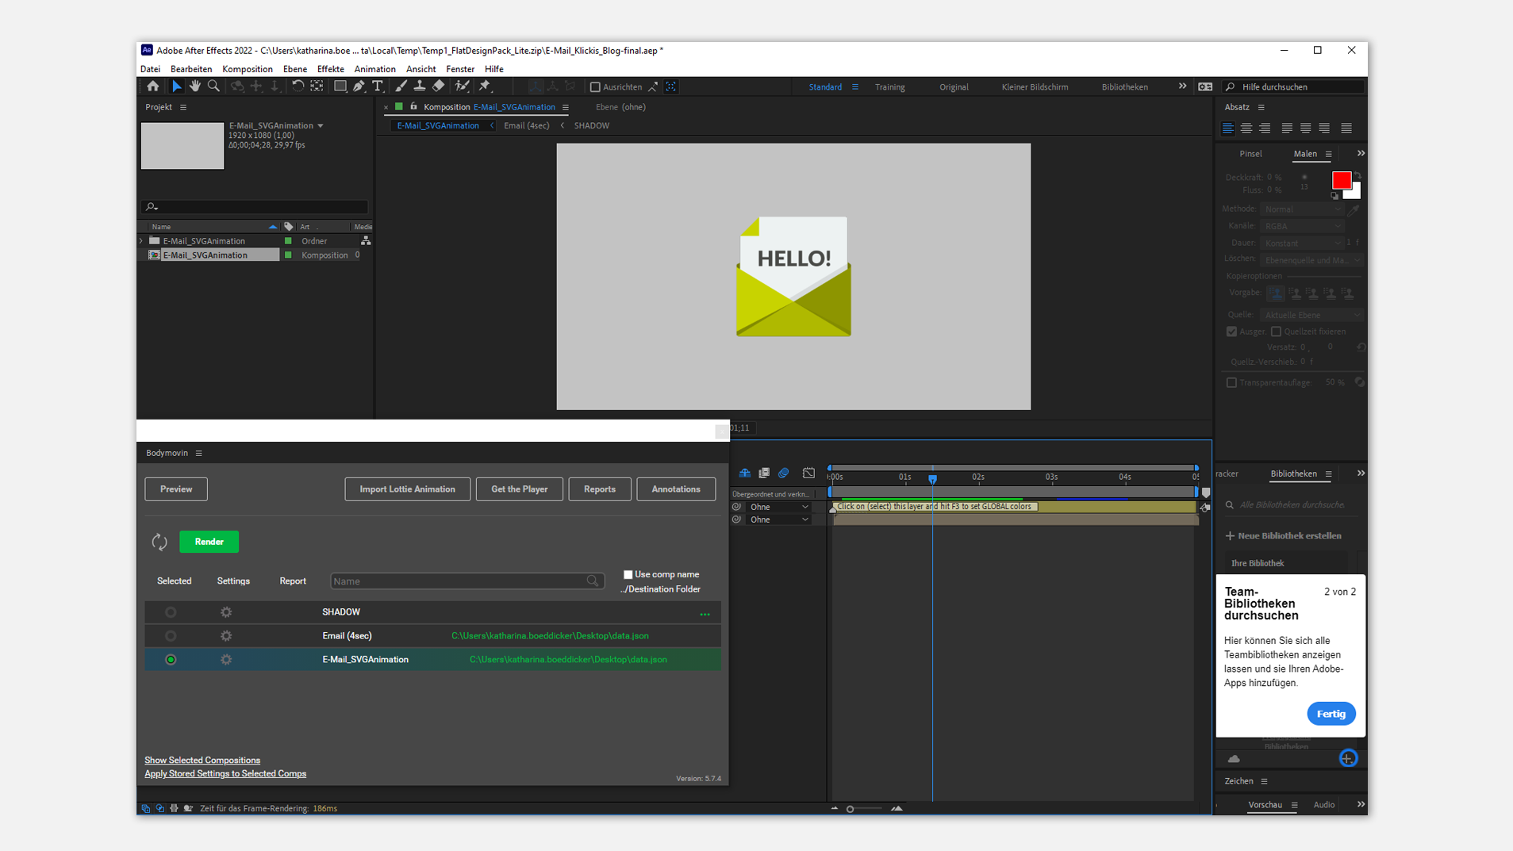1513x851 pixels.
Task: Toggle the Ausger. checkbox
Action: tap(1231, 332)
